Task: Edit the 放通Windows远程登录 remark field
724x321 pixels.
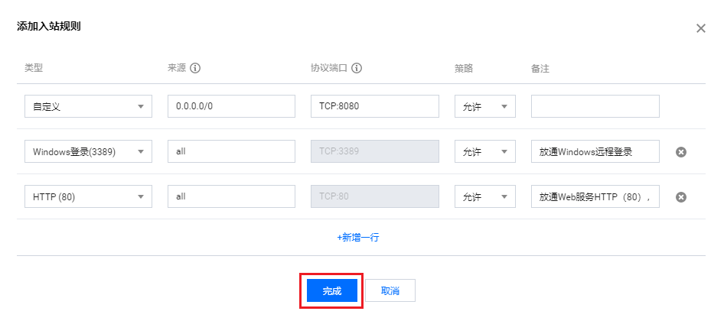Action: point(595,152)
